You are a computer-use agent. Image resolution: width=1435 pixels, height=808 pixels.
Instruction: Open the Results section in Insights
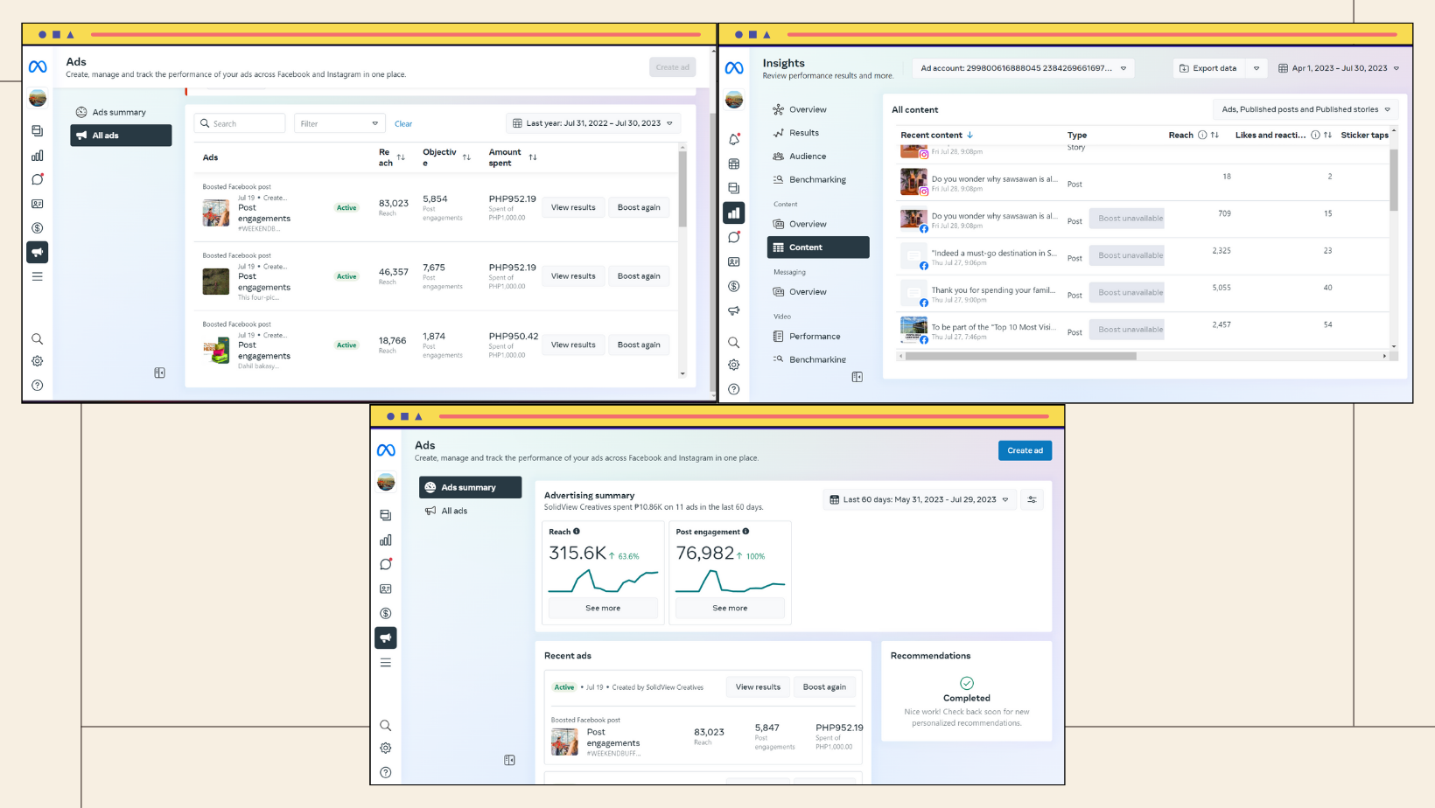click(x=804, y=133)
